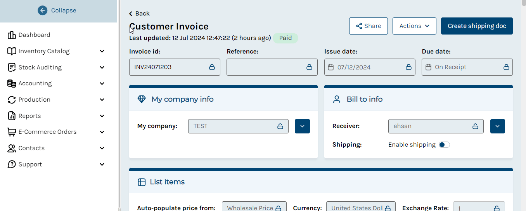Click the Inventory Catalog book icon
This screenshot has width=526, height=211.
[x=12, y=51]
